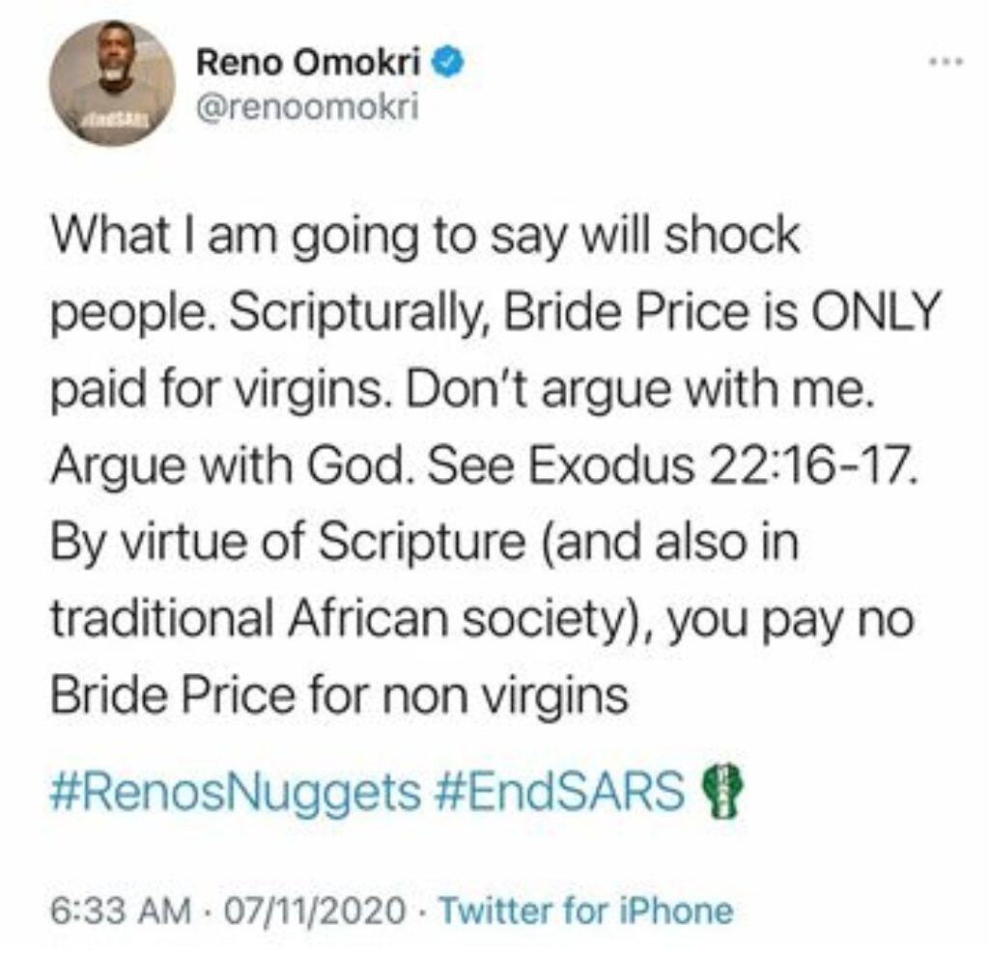Image resolution: width=989 pixels, height=955 pixels.
Task: Open the #RenosNuggets hashtag
Action: (x=236, y=792)
